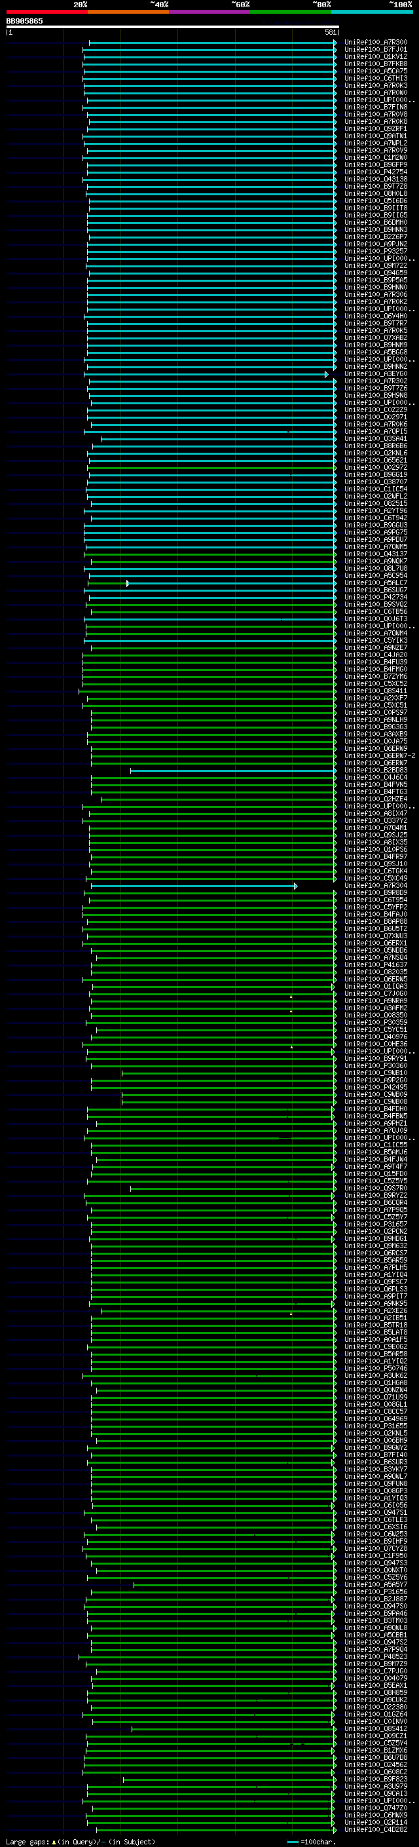Open the entry UniRef100_Q94G59
419x1847 pixels.
coord(375,273)
